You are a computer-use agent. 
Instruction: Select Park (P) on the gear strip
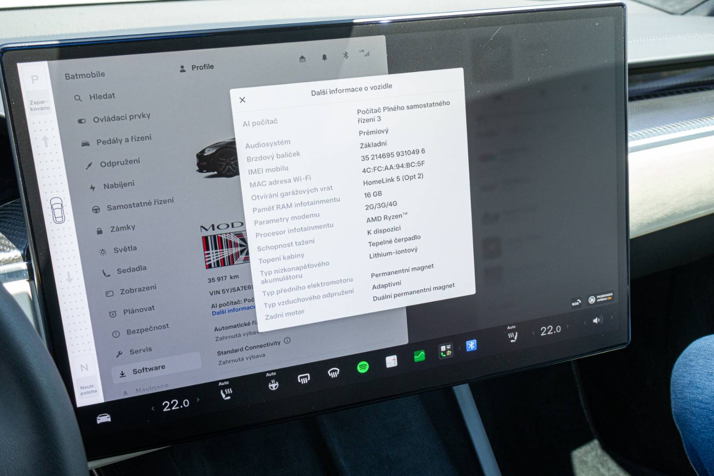coord(35,80)
